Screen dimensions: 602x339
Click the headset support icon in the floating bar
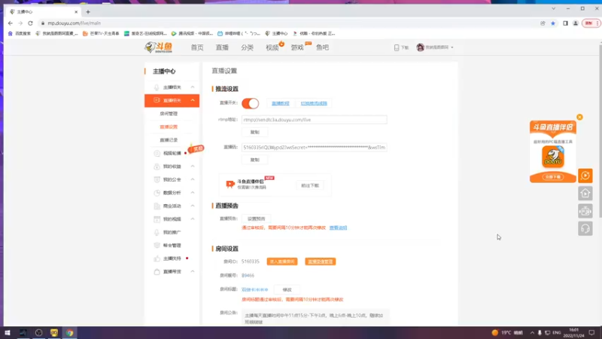pyautogui.click(x=585, y=229)
